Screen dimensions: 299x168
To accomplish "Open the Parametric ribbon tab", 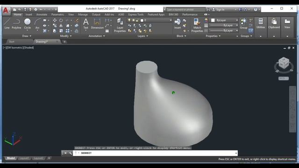I will (x=57, y=14).
